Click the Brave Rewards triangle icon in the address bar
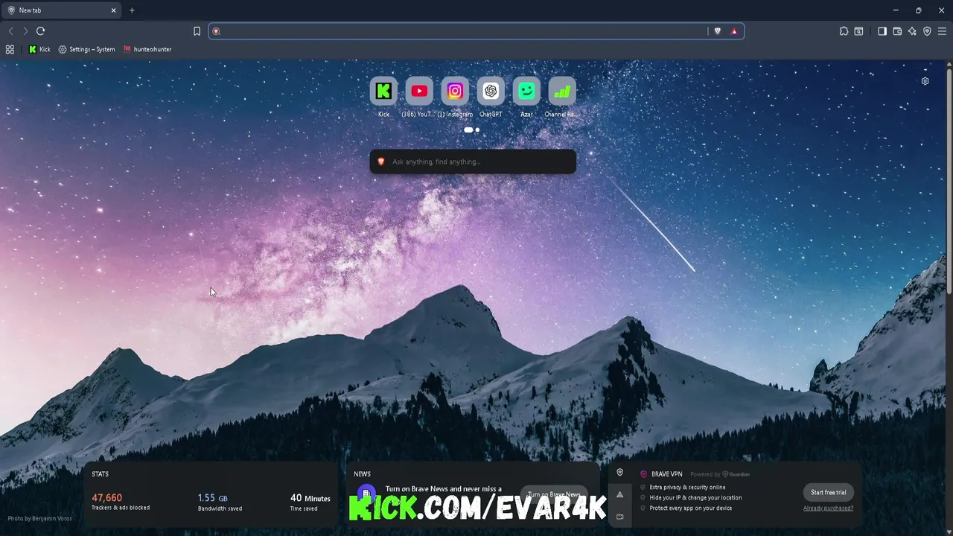Viewport: 953px width, 536px height. click(x=734, y=31)
